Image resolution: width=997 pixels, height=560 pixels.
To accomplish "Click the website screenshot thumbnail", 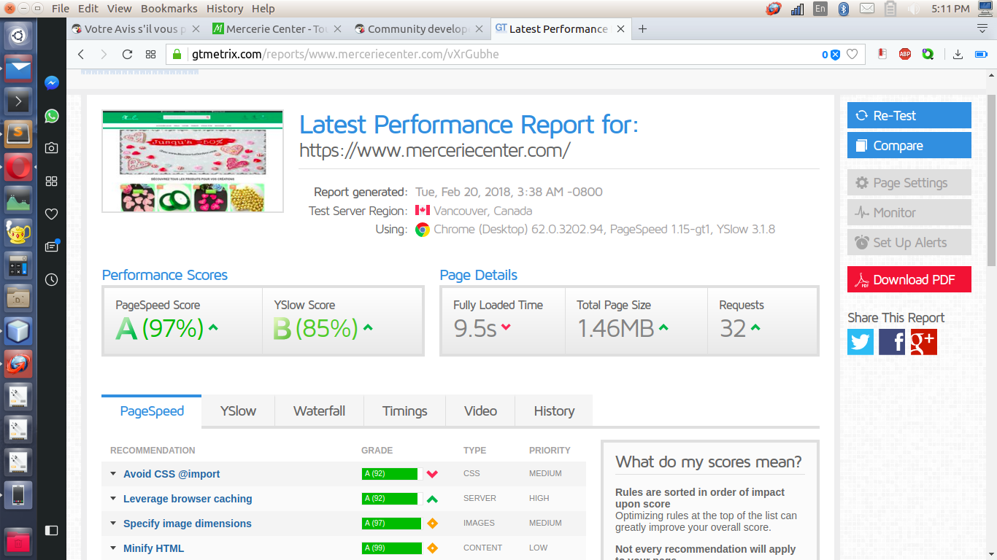I will 193,161.
